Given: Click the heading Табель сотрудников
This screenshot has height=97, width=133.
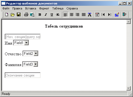Looking at the screenshot, I should 64,26.
